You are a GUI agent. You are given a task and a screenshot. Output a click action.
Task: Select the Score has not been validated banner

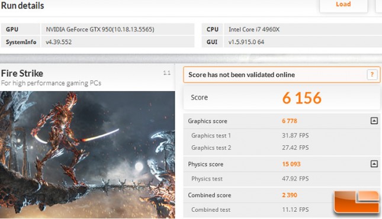281,75
